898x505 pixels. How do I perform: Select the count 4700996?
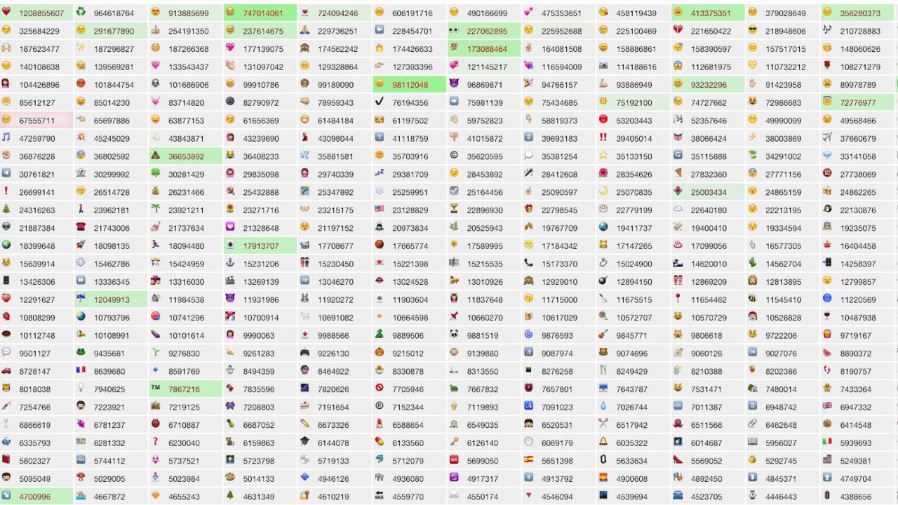coord(35,497)
